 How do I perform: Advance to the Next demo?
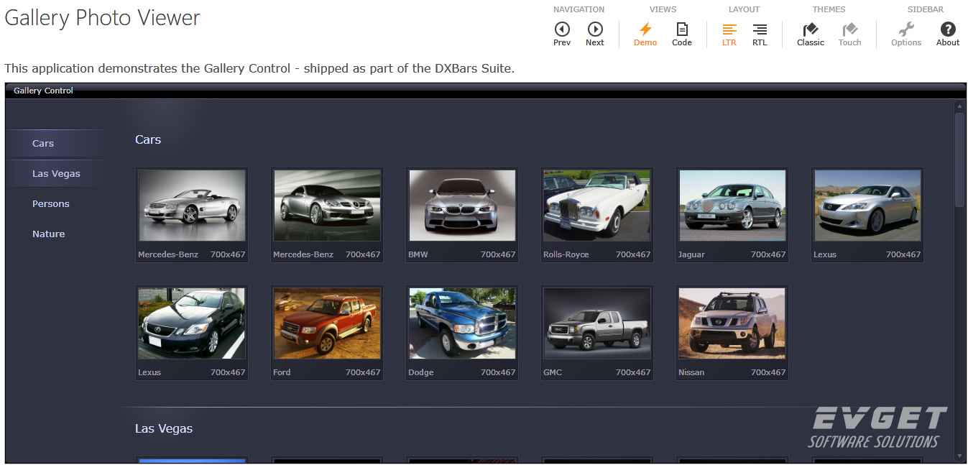tap(595, 34)
